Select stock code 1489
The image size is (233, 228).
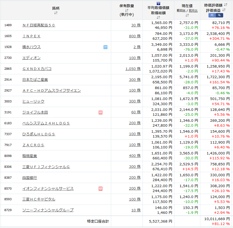point(8,25)
